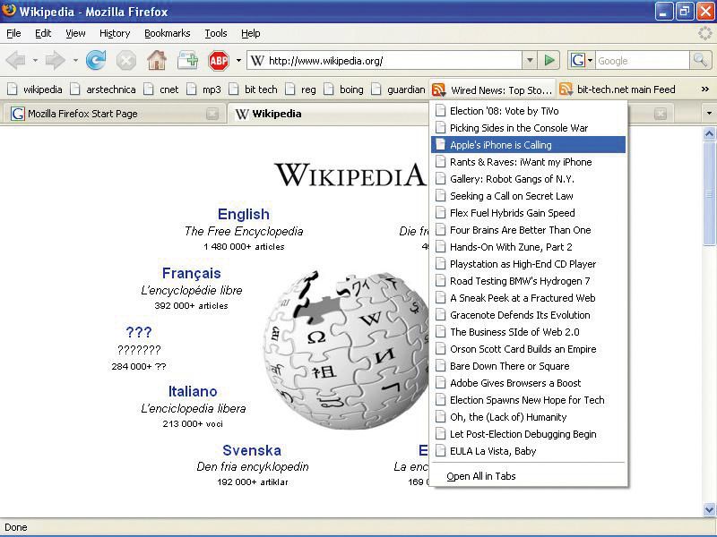The width and height of the screenshot is (717, 537).
Task: Click the search magnifier button
Action: [700, 60]
